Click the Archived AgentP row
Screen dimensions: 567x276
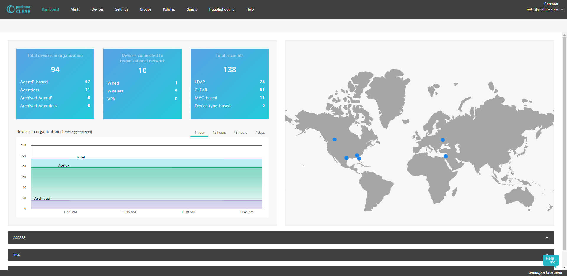tap(55, 98)
